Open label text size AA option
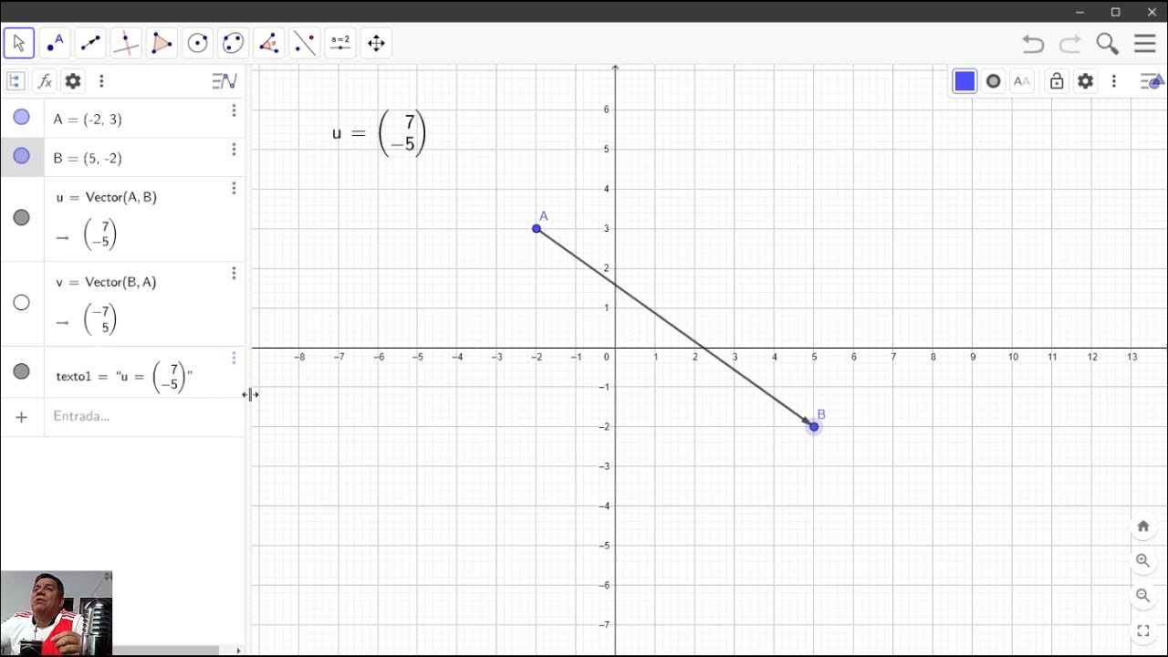The image size is (1168, 657). [x=1022, y=81]
